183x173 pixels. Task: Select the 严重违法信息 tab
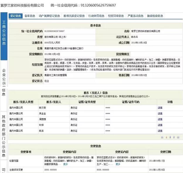(x=135, y=16)
